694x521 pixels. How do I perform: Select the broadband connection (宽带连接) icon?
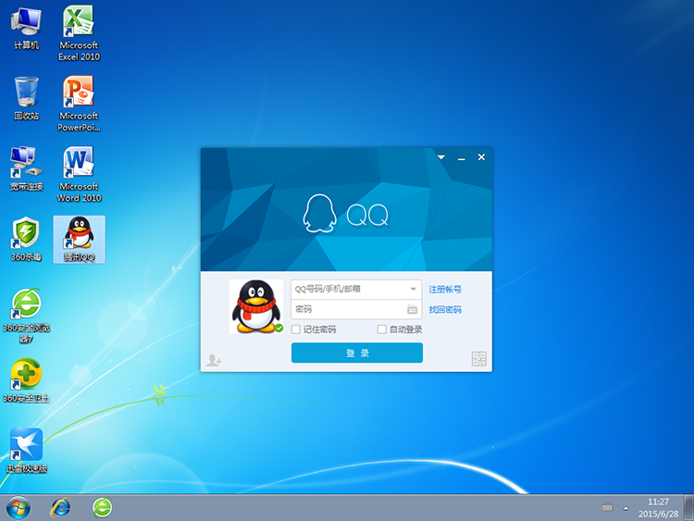tap(26, 168)
